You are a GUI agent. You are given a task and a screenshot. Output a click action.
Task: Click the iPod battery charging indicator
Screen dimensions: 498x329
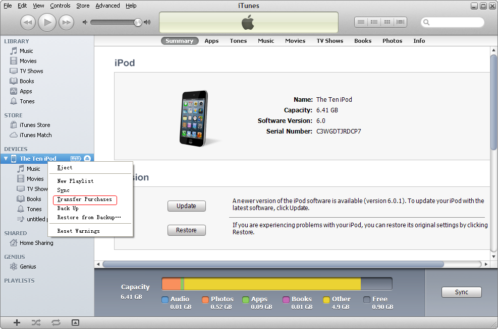click(x=76, y=159)
